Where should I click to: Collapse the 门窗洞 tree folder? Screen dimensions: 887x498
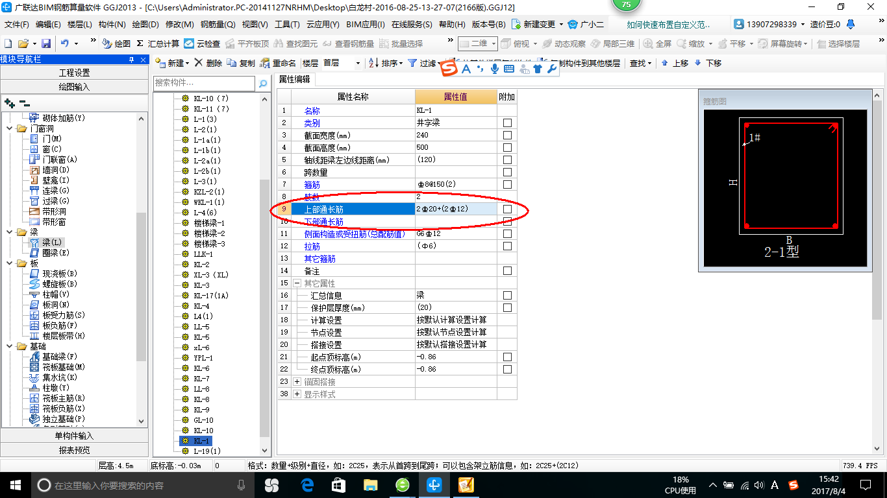tap(10, 128)
